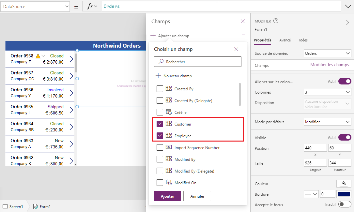Click the plus icon beside Ajouter un champ
354x212 pixels.
click(153, 36)
